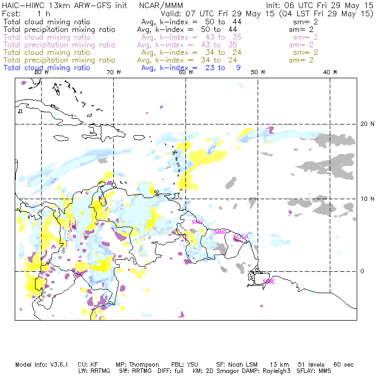
Task: Click the purple 'Total precipitation mixing ratio' legend line
Action: click(x=158, y=45)
